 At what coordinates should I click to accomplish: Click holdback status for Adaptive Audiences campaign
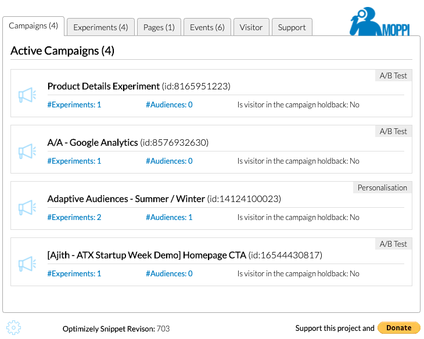299,217
